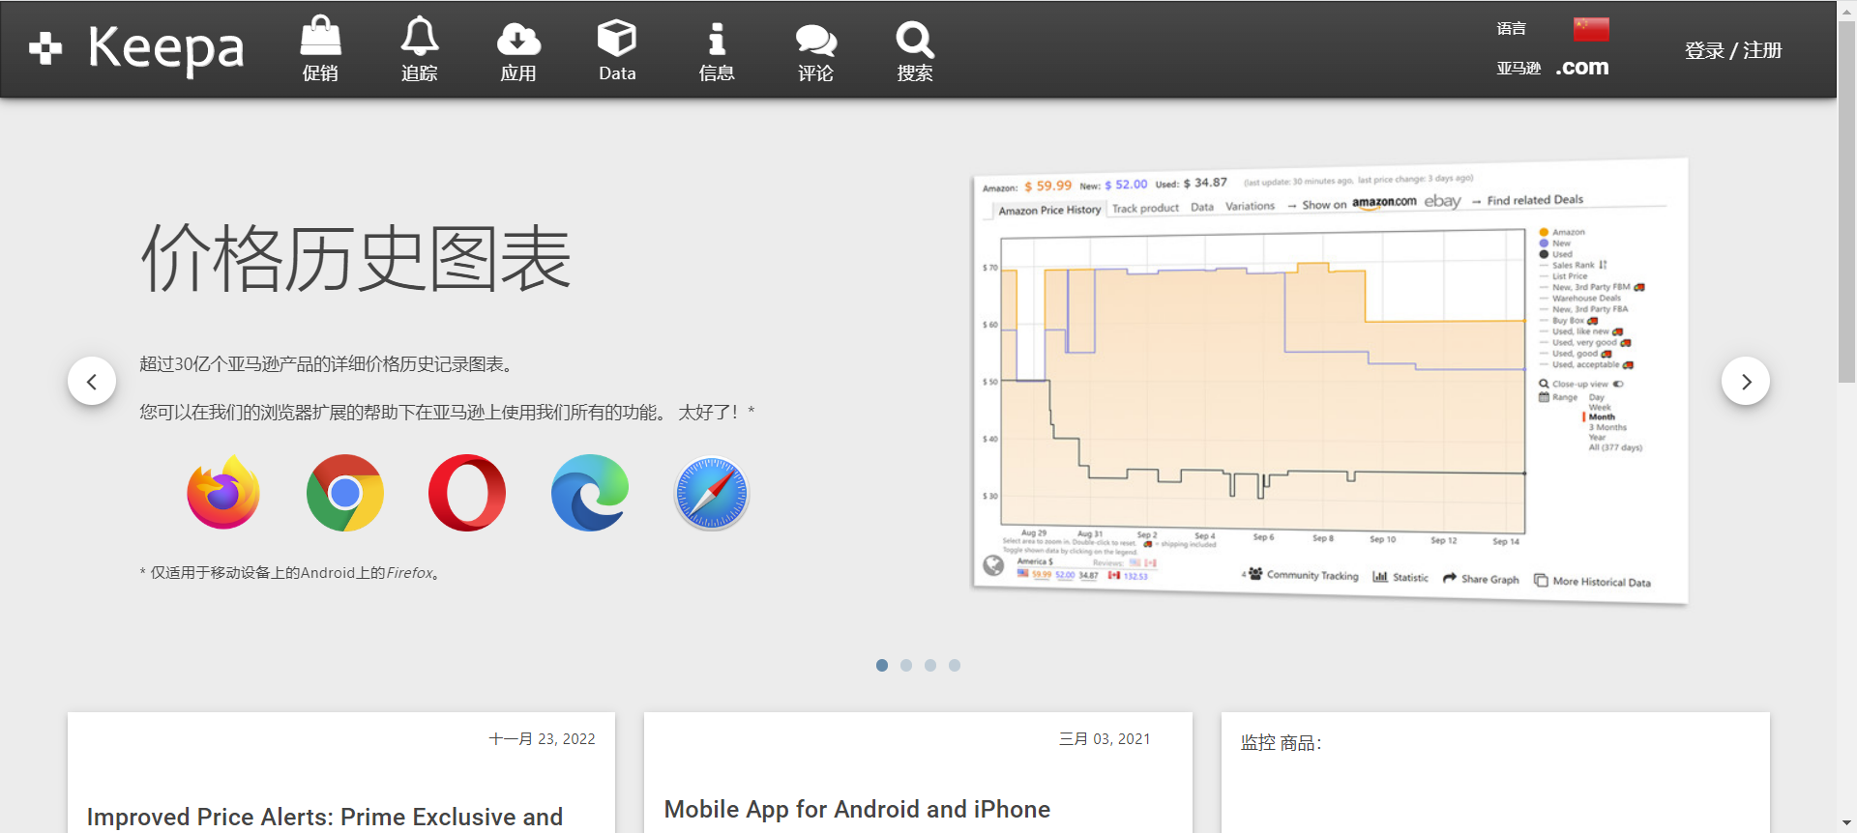Click the 亚马逊 label beside .com

(x=1518, y=68)
